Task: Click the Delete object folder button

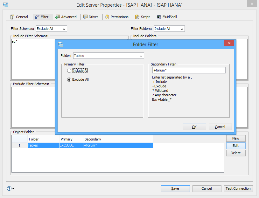Action: coord(236,153)
